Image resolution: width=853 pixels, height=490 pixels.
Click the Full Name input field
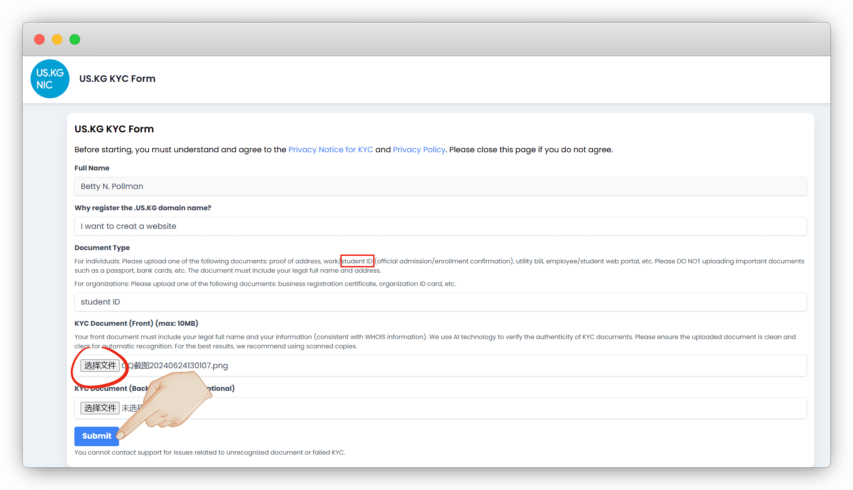point(440,186)
